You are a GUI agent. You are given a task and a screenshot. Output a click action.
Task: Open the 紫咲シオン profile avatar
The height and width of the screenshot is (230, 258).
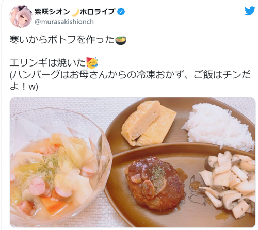pyautogui.click(x=21, y=17)
